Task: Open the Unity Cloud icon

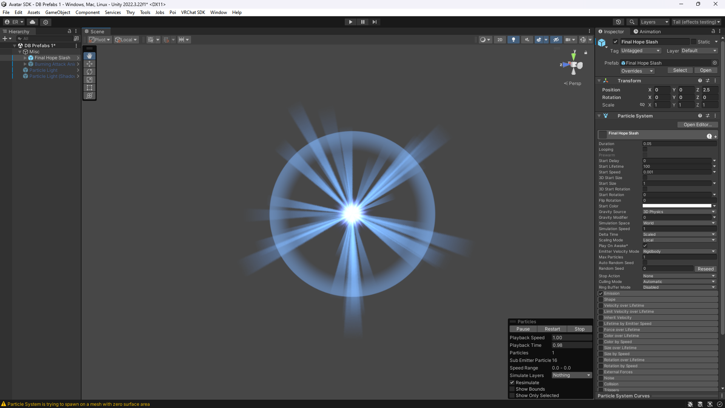Action: [x=32, y=22]
